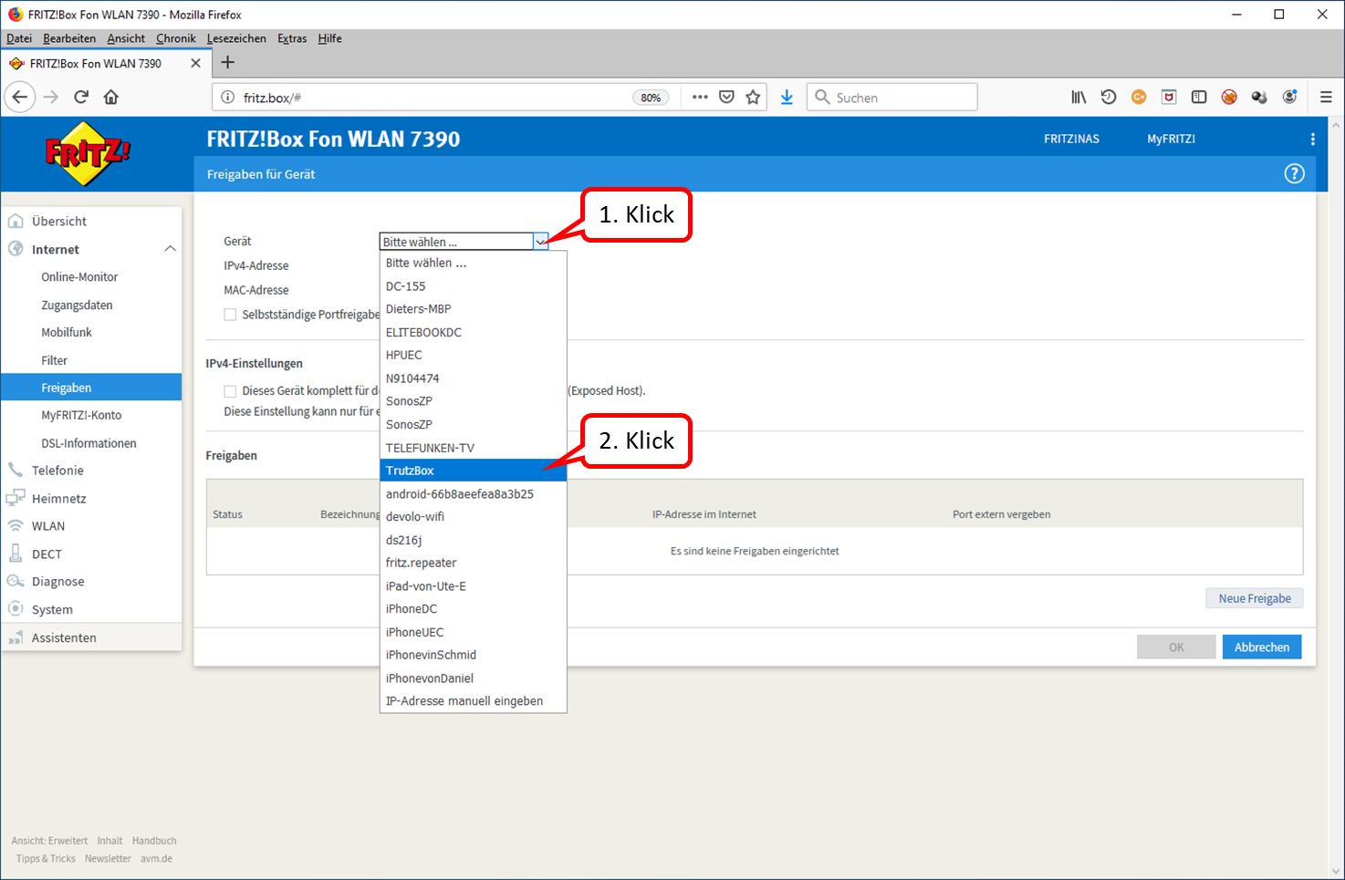Pick ds216j from the device list

[x=474, y=540]
